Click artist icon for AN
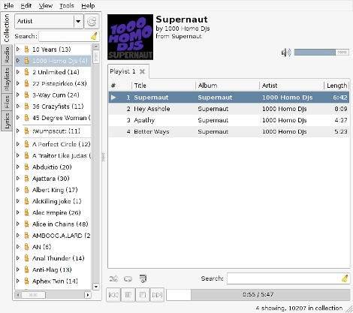 (x=26, y=247)
